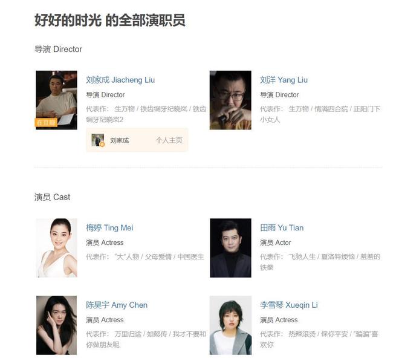Click Yang Liu's portrait photo with glasses
The width and height of the screenshot is (399, 361).
click(x=230, y=100)
